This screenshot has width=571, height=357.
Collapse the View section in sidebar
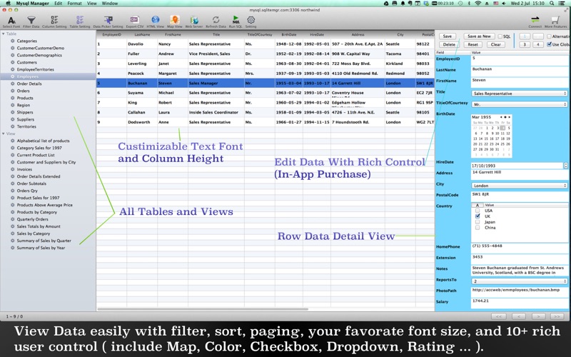pyautogui.click(x=4, y=134)
